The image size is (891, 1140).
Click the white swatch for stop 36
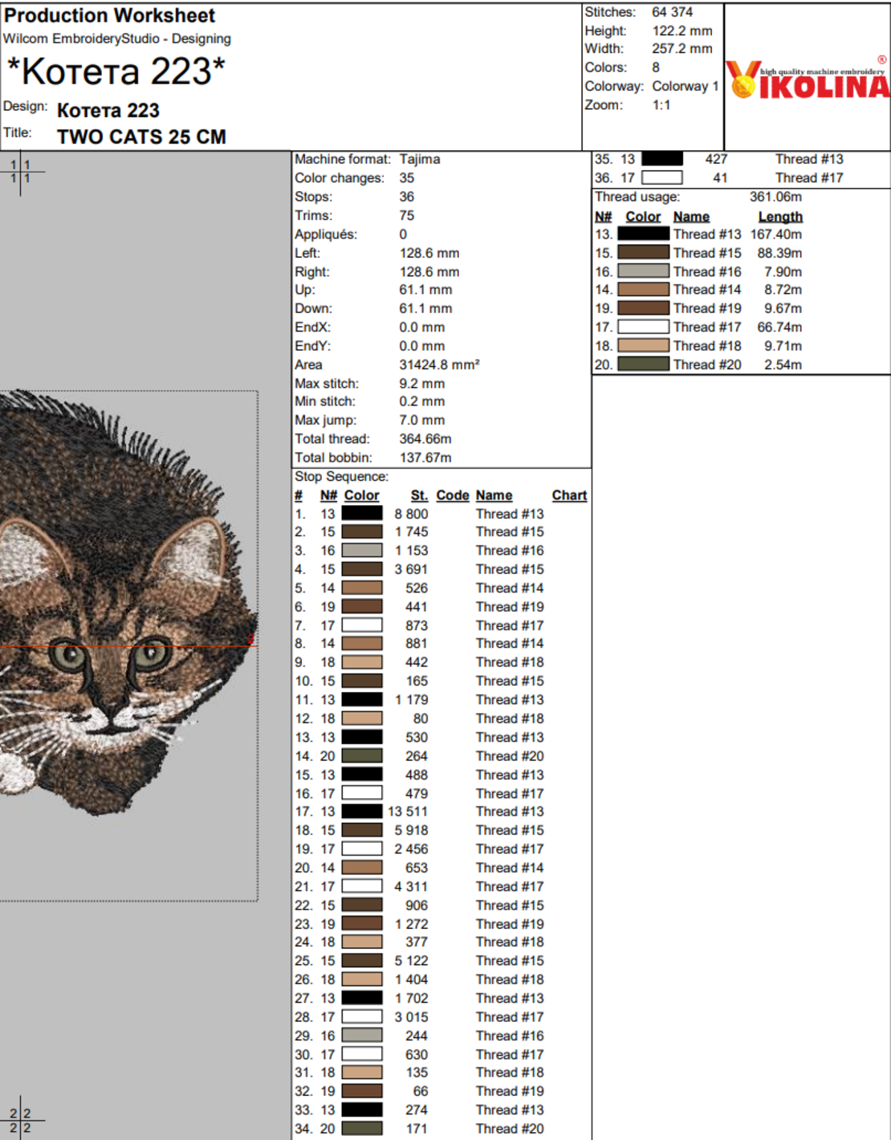[x=662, y=177]
